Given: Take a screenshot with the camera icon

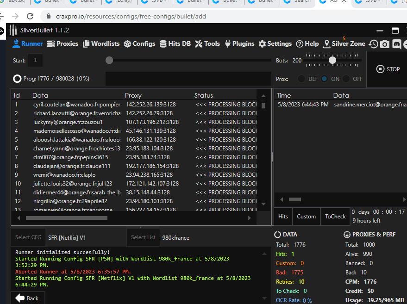Looking at the screenshot, I should click(x=384, y=44).
